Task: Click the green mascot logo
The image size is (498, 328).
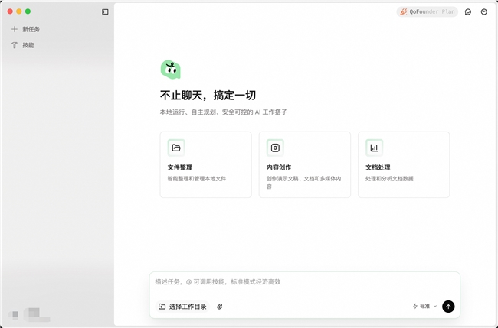Action: coord(170,70)
